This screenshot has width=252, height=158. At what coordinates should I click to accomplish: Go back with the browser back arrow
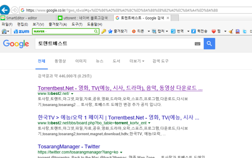tap(4, 10)
